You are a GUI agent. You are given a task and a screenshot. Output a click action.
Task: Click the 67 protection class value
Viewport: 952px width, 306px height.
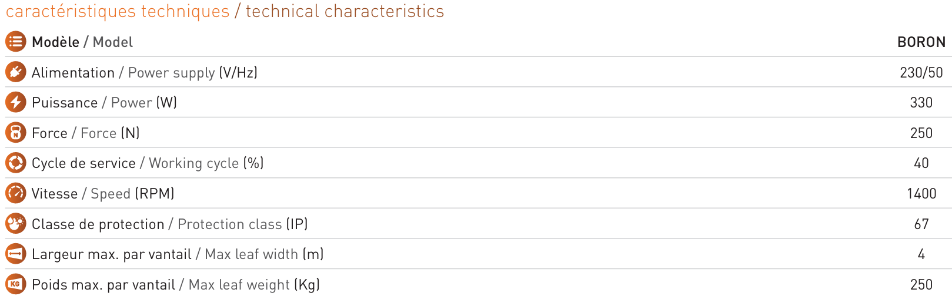(x=921, y=224)
